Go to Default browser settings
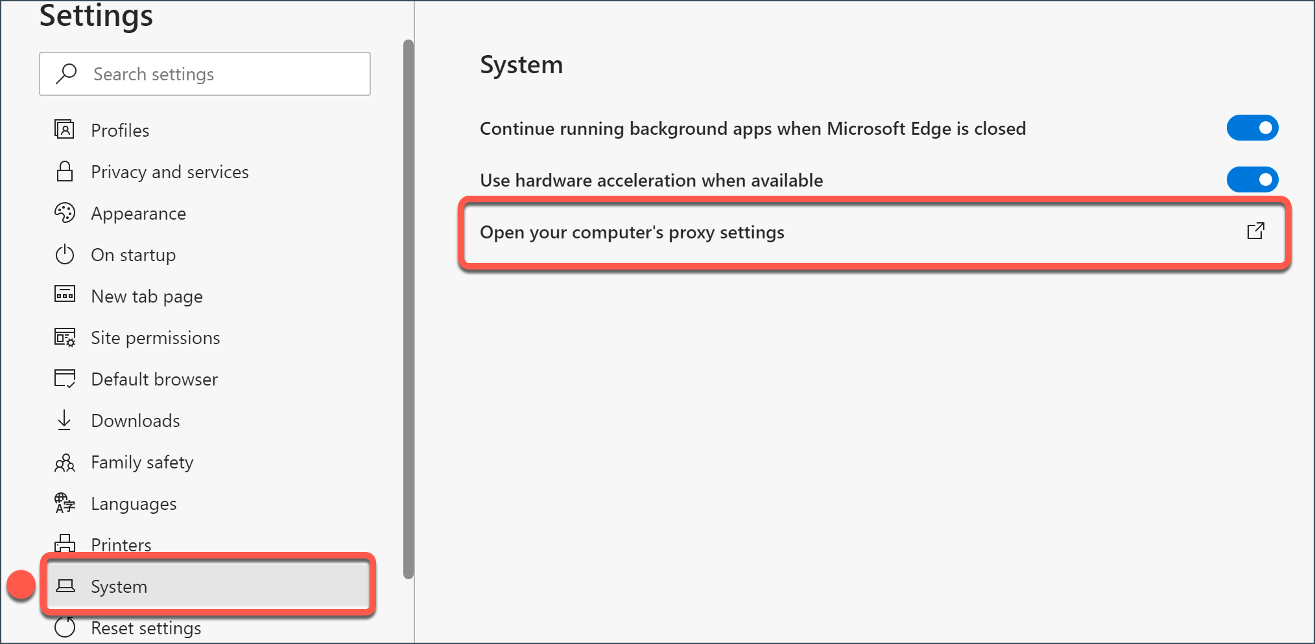Viewport: 1315px width, 644px height. (154, 379)
